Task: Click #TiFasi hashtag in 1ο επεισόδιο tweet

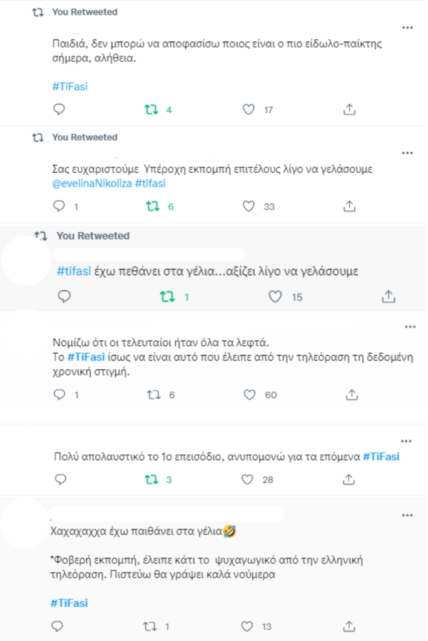Action: 380,456
